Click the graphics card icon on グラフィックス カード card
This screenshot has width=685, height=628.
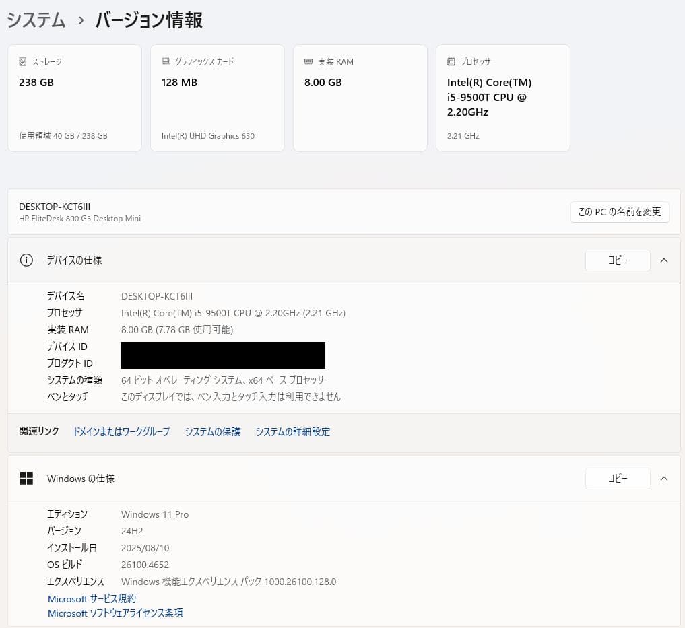[x=166, y=61]
